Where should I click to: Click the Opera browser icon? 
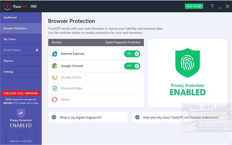(55, 99)
